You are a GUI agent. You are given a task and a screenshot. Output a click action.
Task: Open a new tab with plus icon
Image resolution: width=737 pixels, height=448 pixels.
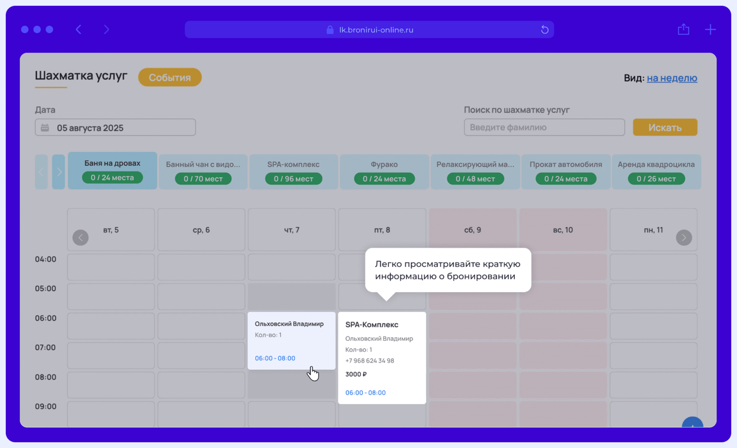(x=710, y=30)
